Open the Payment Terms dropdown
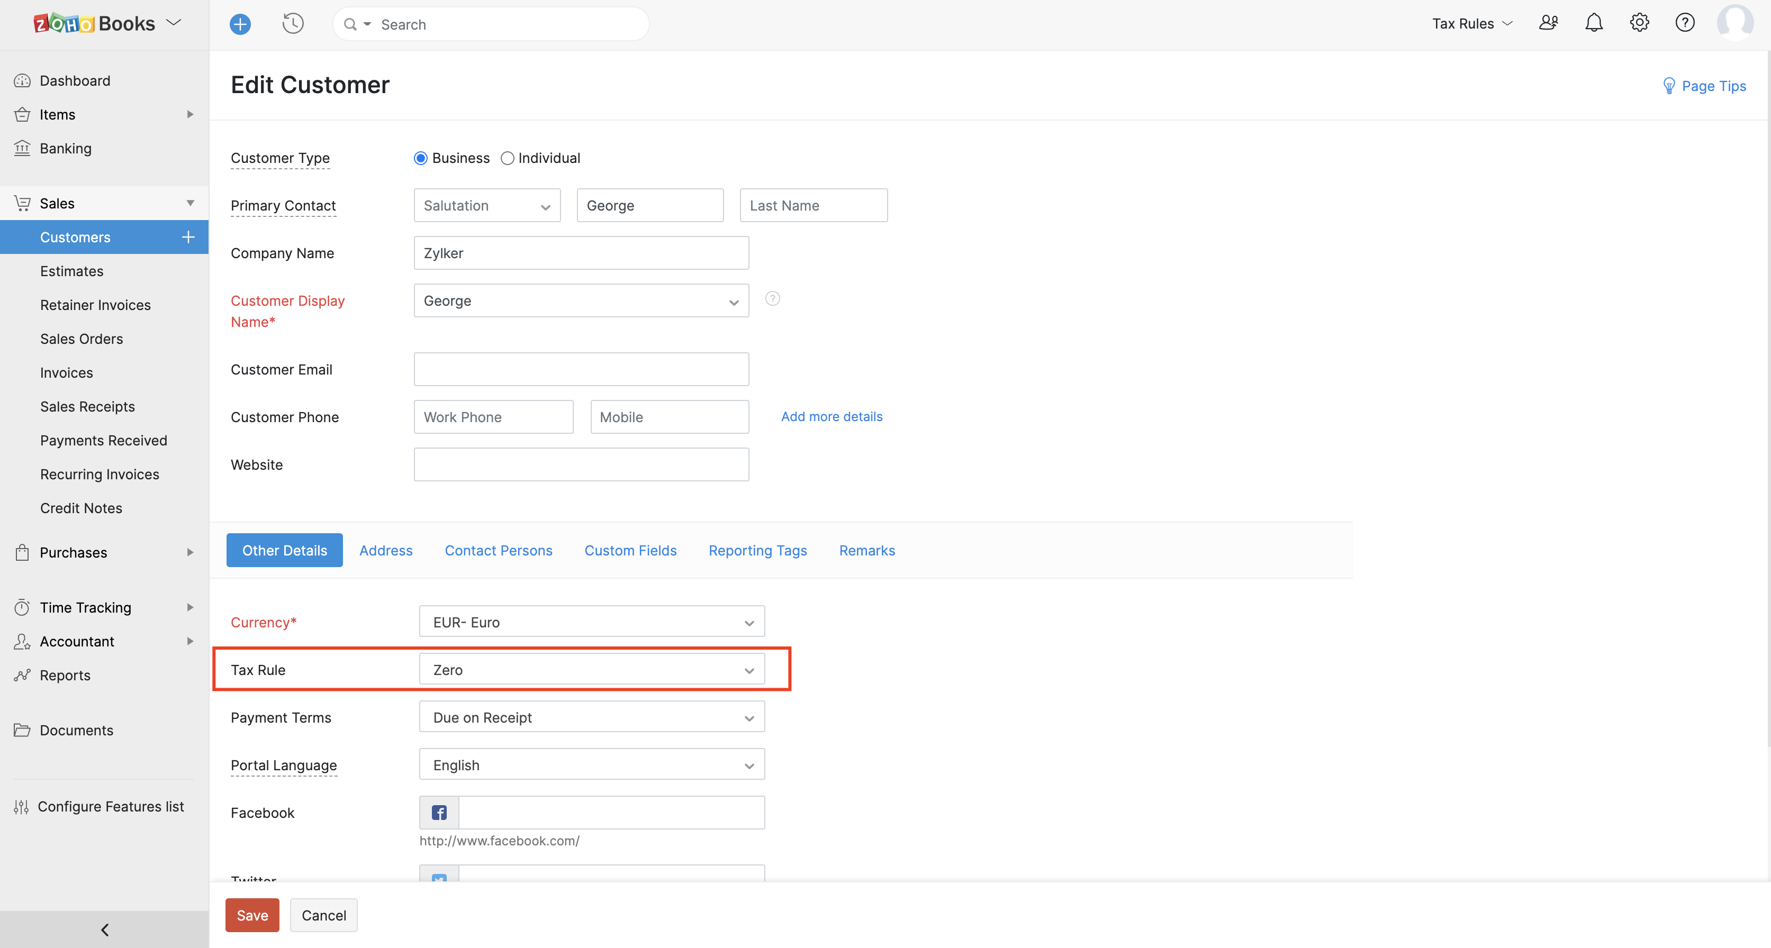Screen dimensions: 1771x948 click(x=591, y=716)
